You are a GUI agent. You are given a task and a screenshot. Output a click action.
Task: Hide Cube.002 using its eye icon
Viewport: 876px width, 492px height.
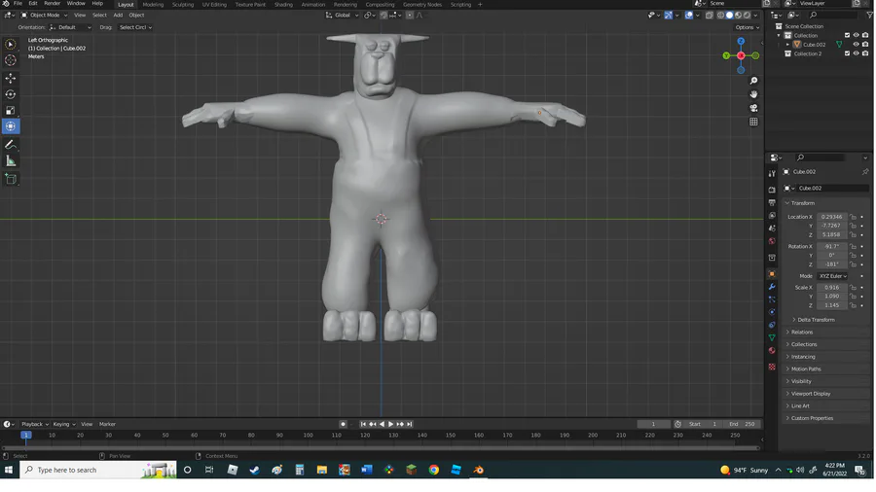856,45
